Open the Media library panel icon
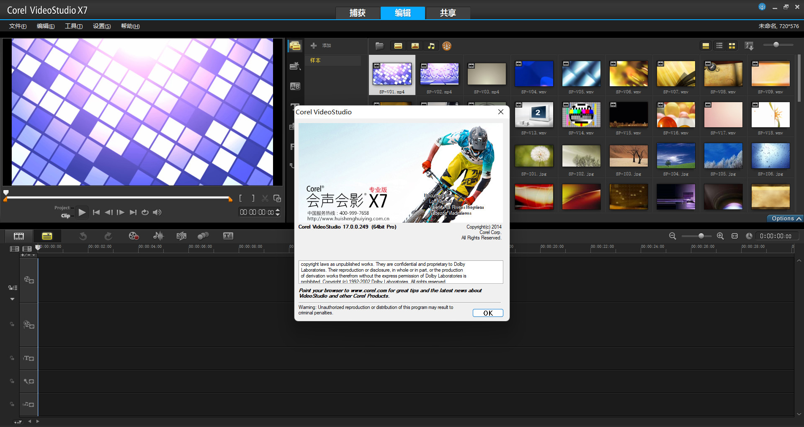Screen dimensions: 804x427 [x=295, y=46]
